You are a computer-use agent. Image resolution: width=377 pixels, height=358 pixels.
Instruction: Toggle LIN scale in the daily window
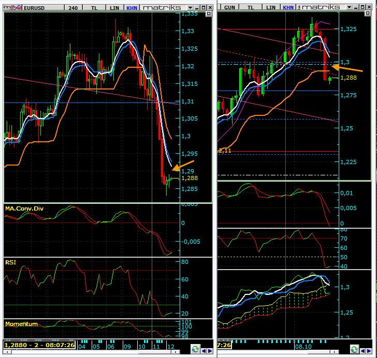(271, 7)
